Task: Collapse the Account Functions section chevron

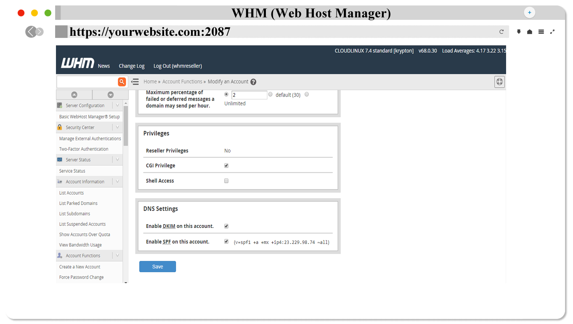Action: [x=117, y=255]
